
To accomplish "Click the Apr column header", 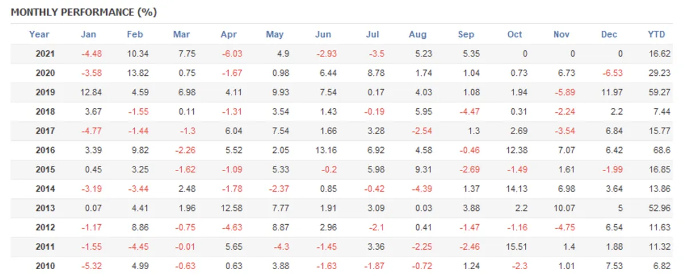I will [228, 35].
